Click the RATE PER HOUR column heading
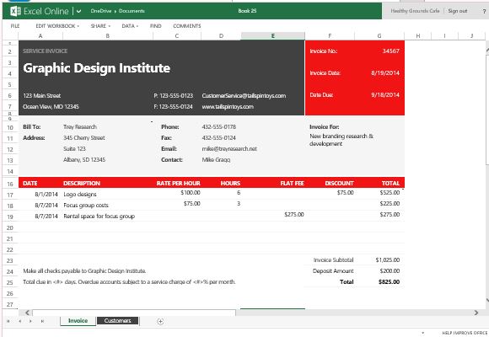Screen dimensions: 489x337 [x=179, y=184]
